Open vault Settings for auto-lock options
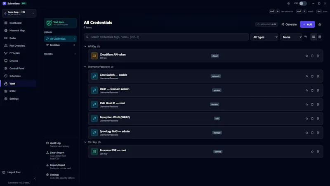This screenshot has width=330, height=186. pos(60,176)
